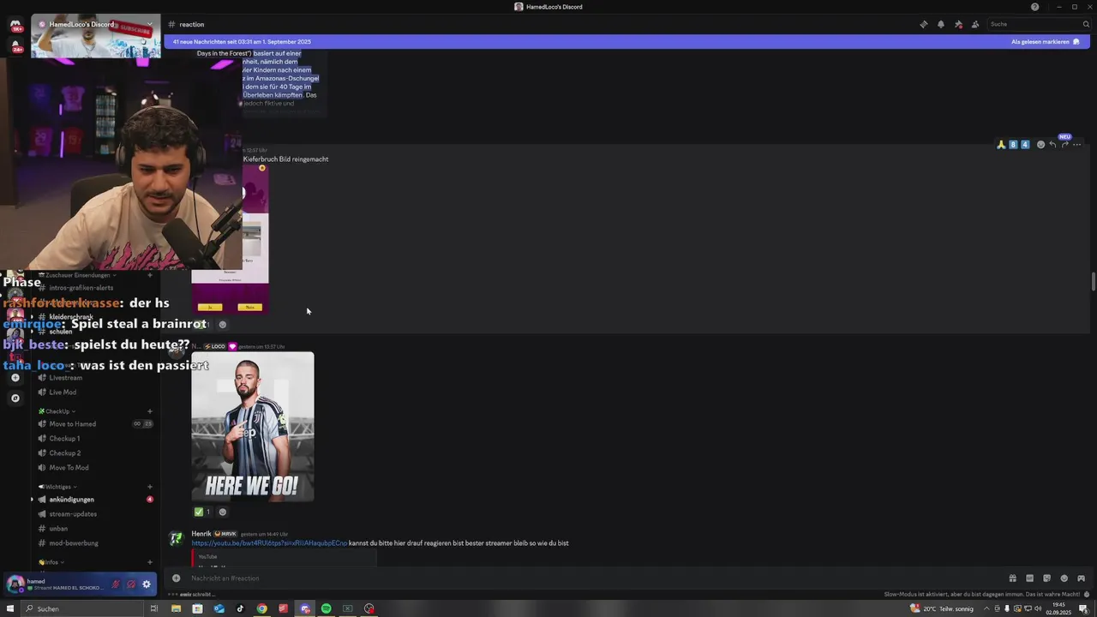Viewport: 1097px width, 617px height.
Task: Collapse the Infos category
Action: click(51, 562)
